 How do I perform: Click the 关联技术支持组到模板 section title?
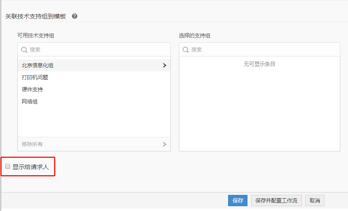click(36, 17)
